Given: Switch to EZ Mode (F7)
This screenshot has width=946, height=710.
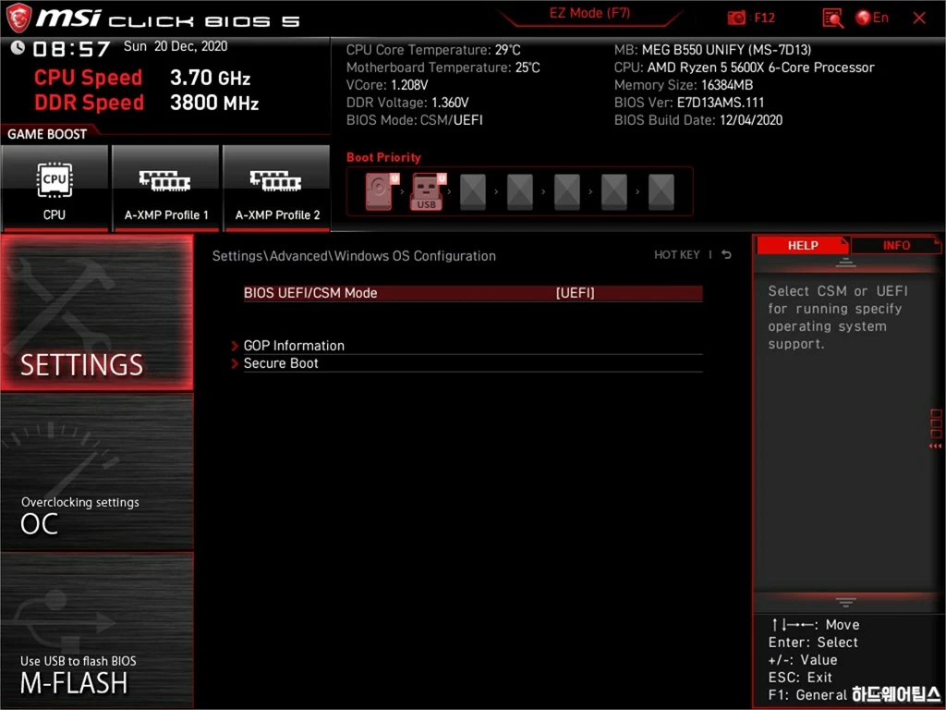Looking at the screenshot, I should pos(589,13).
